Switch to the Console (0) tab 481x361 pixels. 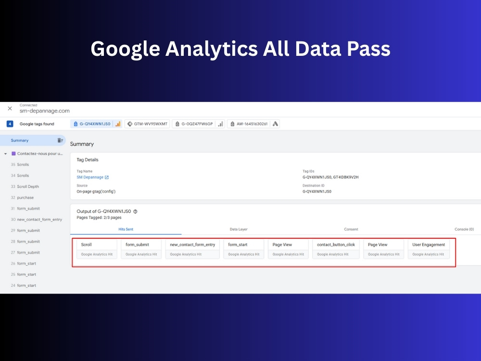(x=464, y=229)
